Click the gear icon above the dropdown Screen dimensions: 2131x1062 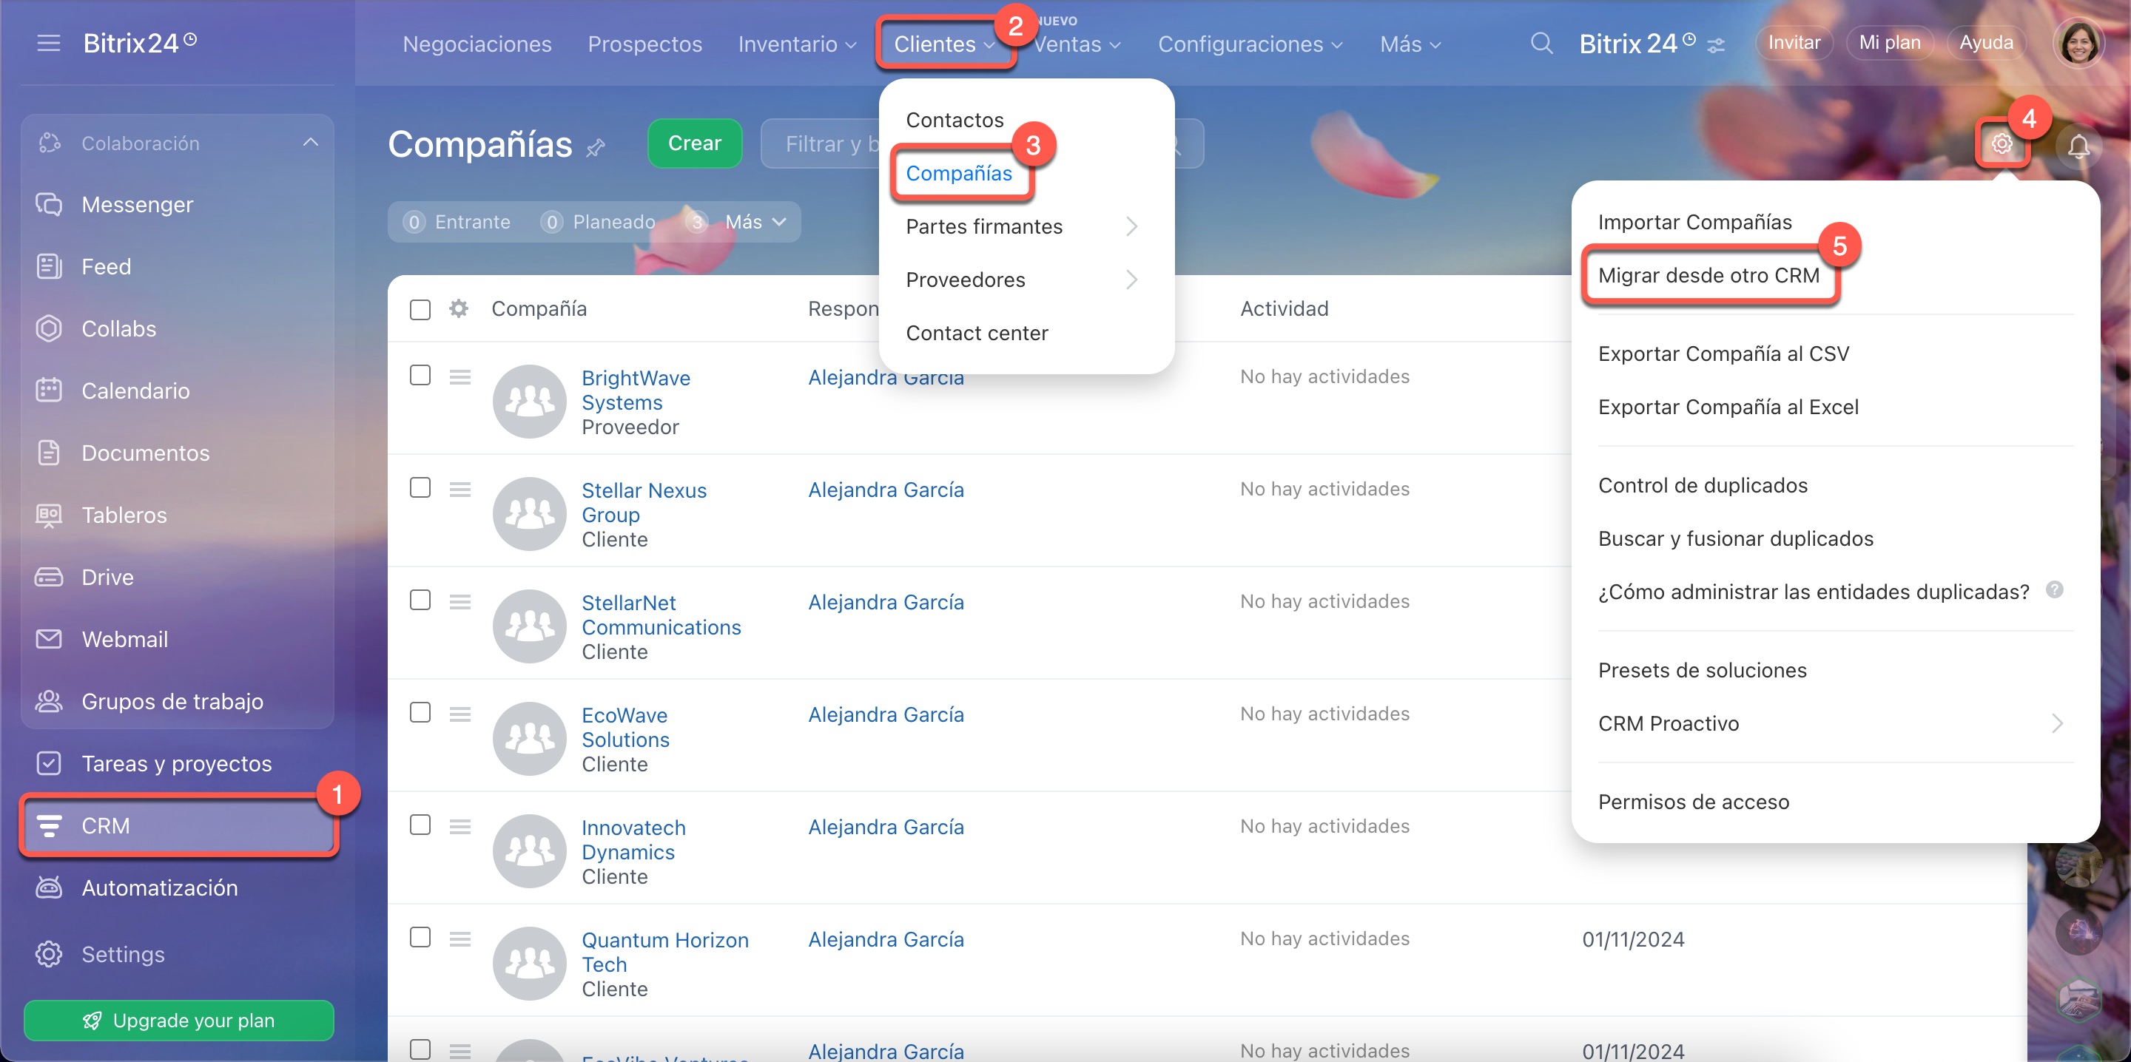pos(2002,144)
